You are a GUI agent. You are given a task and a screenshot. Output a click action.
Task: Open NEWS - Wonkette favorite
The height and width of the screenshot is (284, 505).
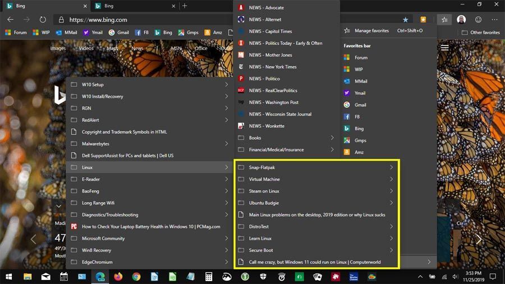pos(287,126)
